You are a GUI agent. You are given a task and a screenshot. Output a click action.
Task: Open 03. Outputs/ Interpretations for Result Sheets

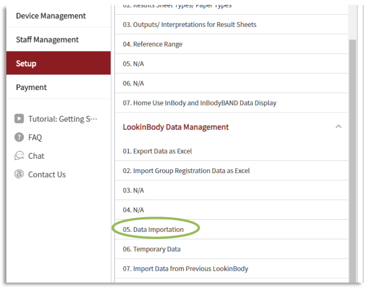coord(231,25)
